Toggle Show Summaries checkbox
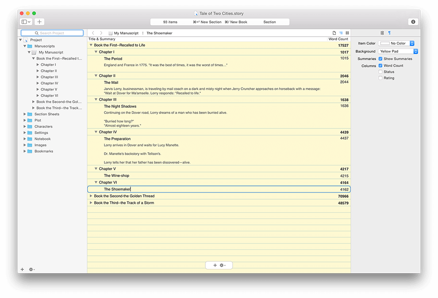This screenshot has width=438, height=298. pyautogui.click(x=380, y=59)
